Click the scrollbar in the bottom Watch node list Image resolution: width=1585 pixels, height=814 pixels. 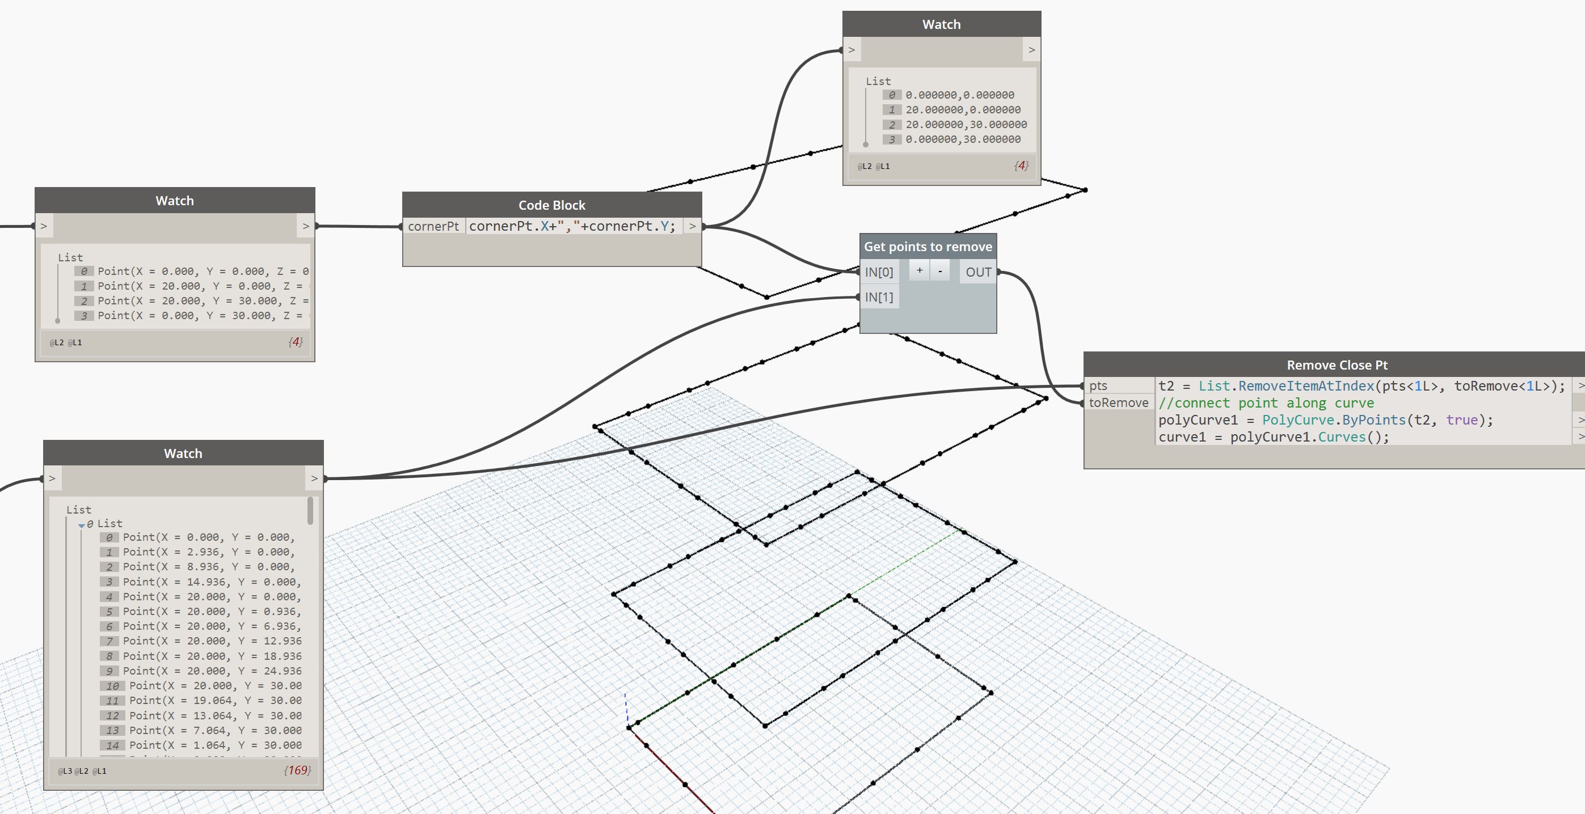coord(310,511)
